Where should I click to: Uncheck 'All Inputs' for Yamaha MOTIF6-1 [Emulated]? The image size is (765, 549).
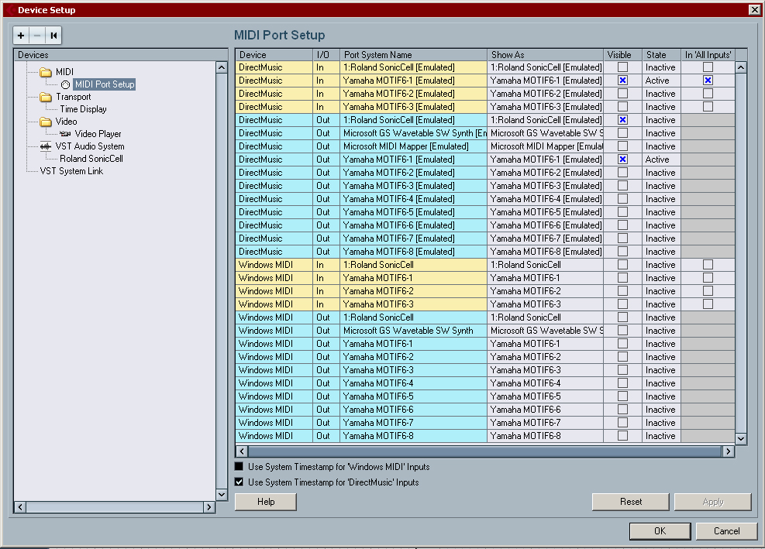708,81
